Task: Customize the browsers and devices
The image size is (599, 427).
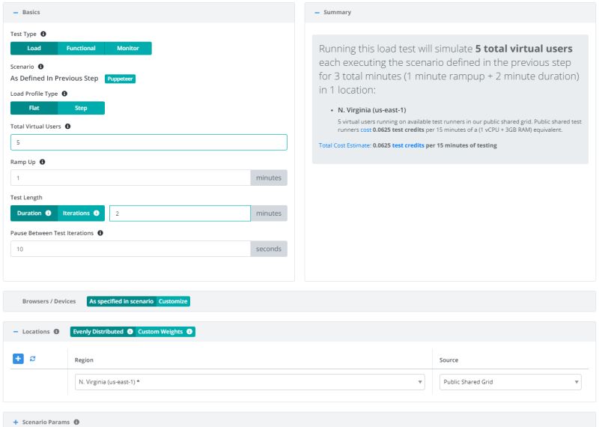Action: pyautogui.click(x=173, y=301)
